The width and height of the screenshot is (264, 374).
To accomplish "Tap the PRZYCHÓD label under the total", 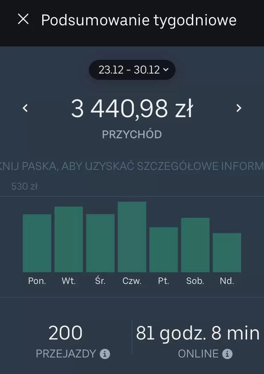I will coord(132,134).
